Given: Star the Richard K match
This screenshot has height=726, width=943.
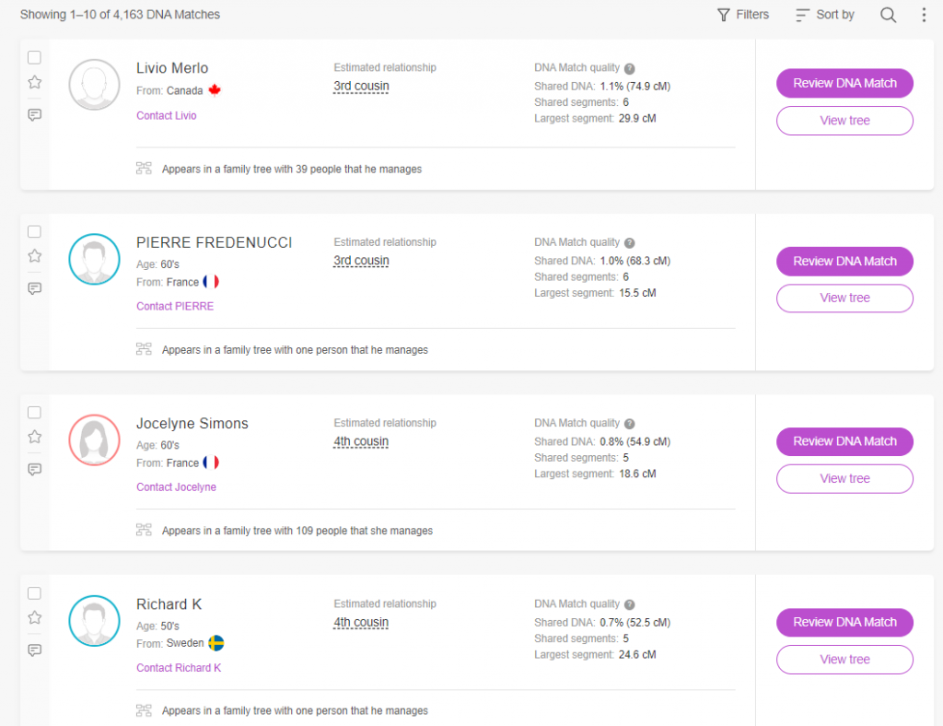Looking at the screenshot, I should coord(35,617).
